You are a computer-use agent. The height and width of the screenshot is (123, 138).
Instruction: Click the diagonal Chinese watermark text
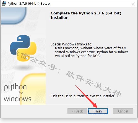tap(66, 73)
